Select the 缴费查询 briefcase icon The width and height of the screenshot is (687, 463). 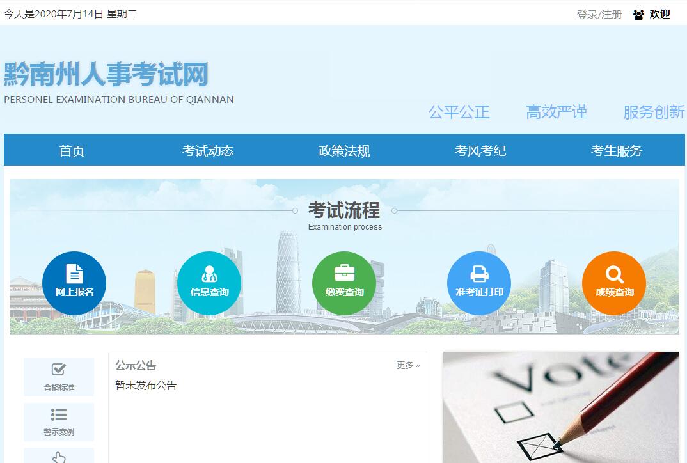(344, 283)
